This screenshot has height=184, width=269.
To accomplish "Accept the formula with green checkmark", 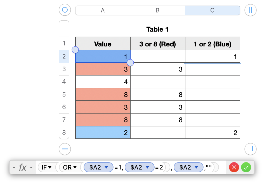I will (246, 168).
